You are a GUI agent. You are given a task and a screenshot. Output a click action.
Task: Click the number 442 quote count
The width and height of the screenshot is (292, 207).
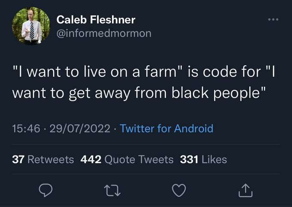click(x=91, y=160)
